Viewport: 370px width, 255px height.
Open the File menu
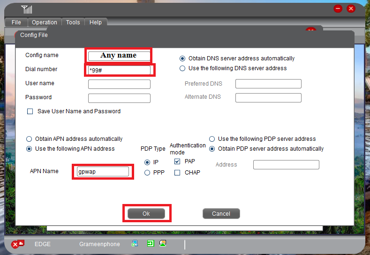16,22
